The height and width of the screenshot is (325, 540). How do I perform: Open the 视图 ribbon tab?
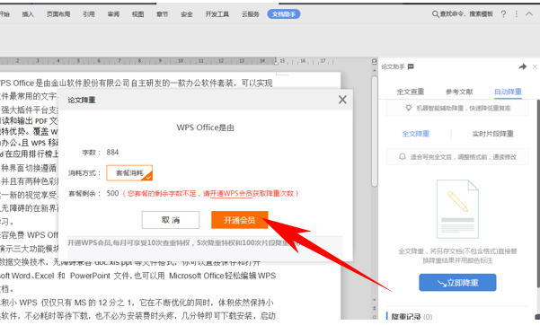coord(137,14)
